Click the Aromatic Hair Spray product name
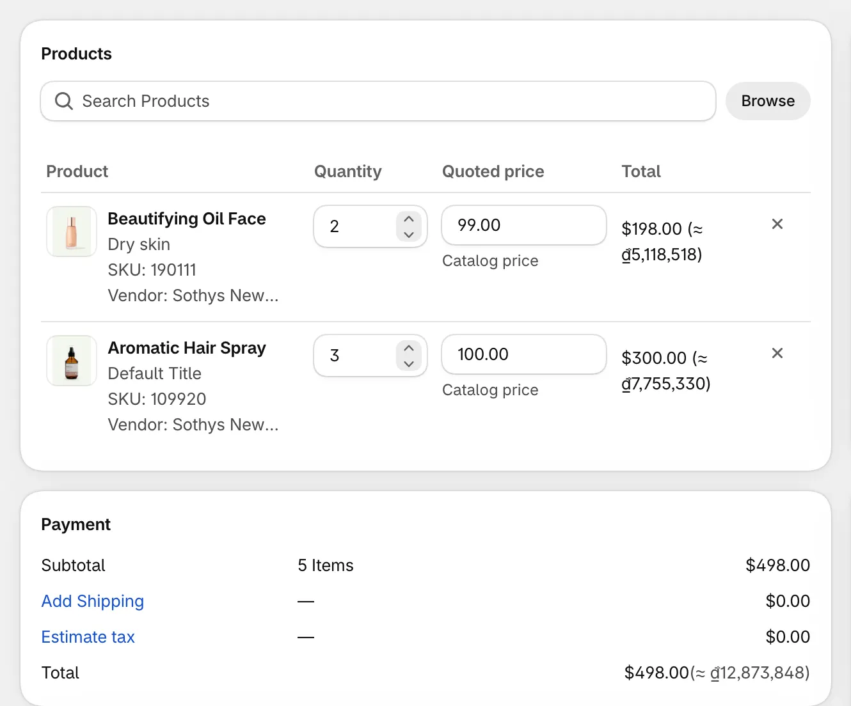 (187, 348)
